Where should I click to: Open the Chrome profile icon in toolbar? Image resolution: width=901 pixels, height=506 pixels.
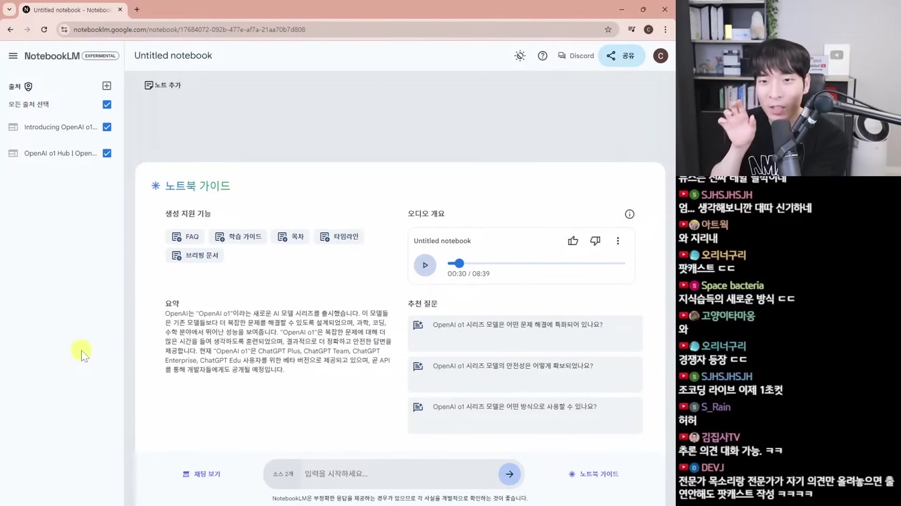pyautogui.click(x=648, y=29)
